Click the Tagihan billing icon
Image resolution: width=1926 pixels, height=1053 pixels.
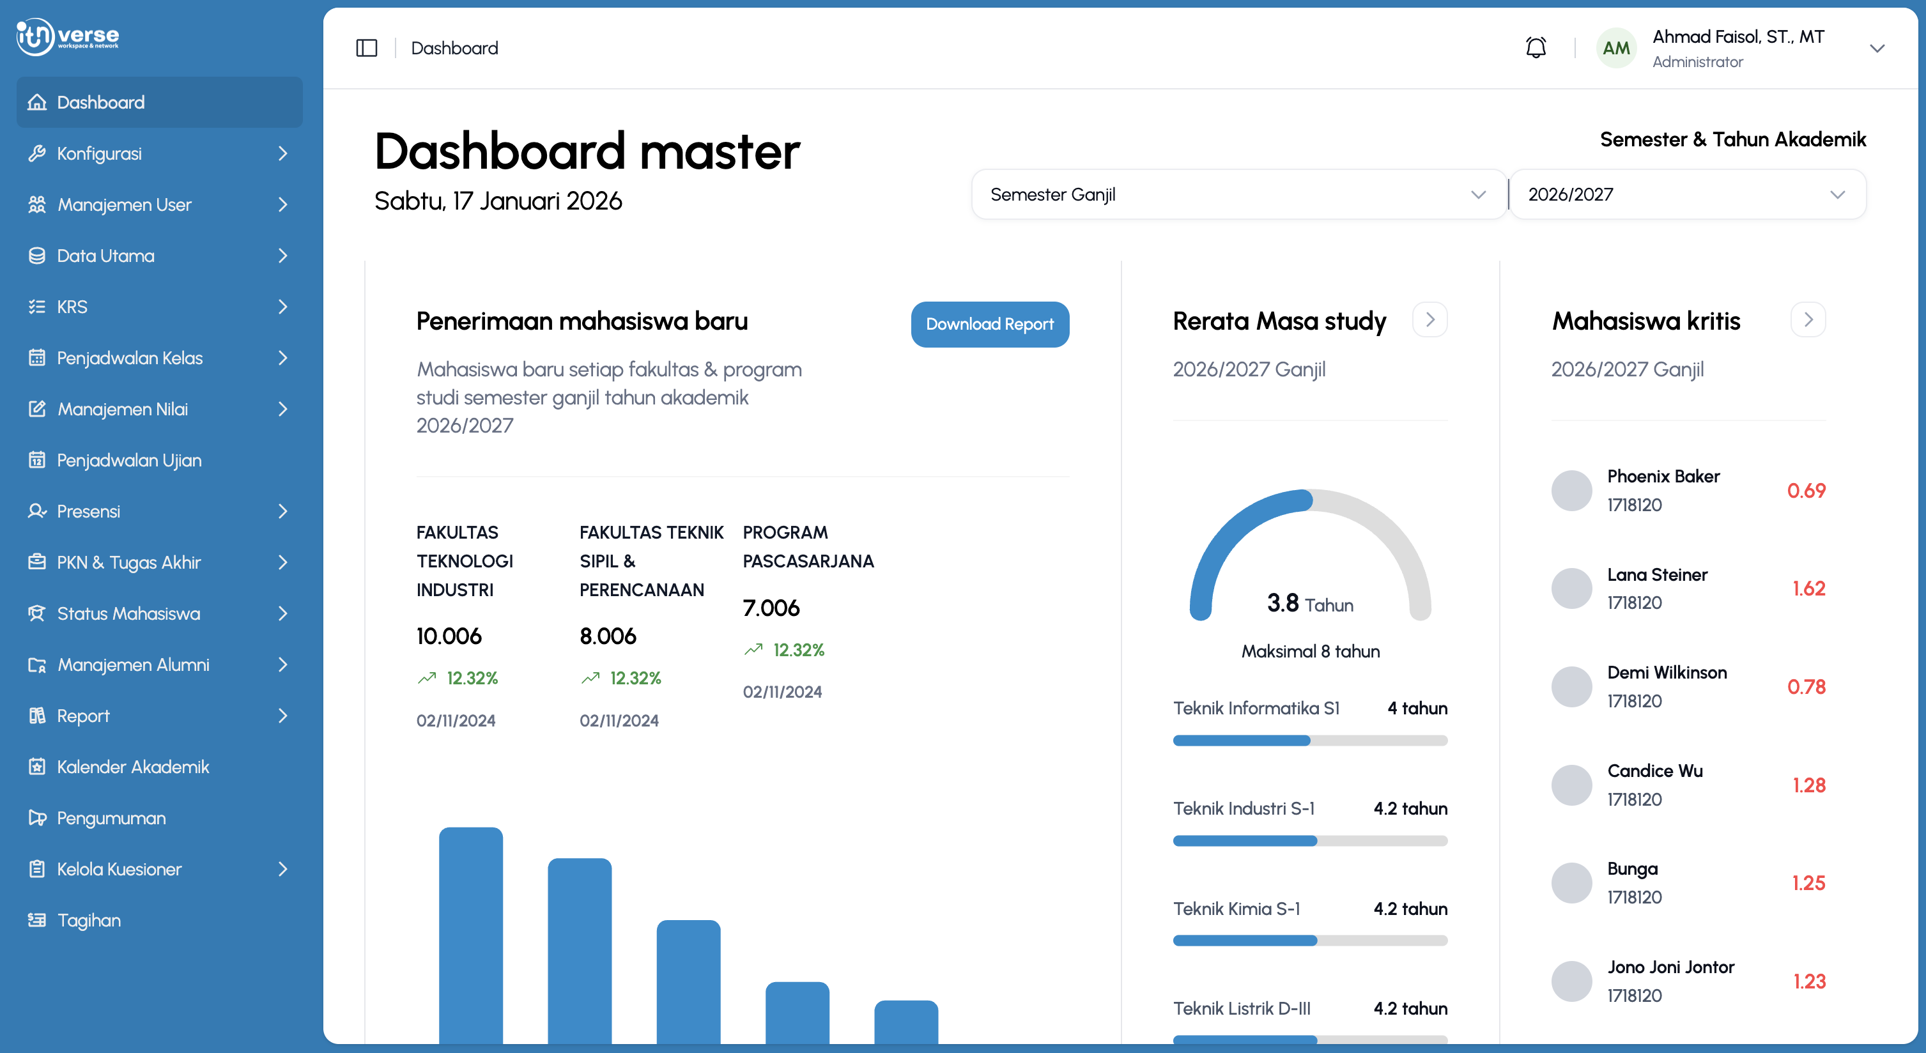pyautogui.click(x=36, y=920)
